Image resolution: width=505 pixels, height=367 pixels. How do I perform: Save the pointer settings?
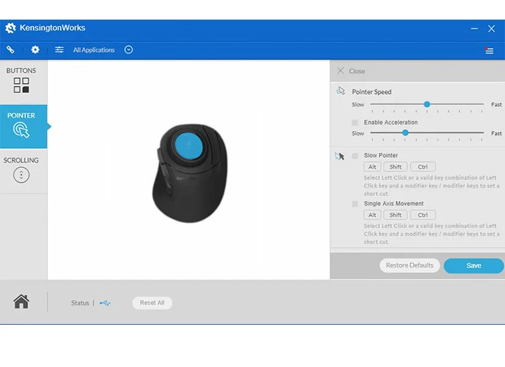click(474, 265)
